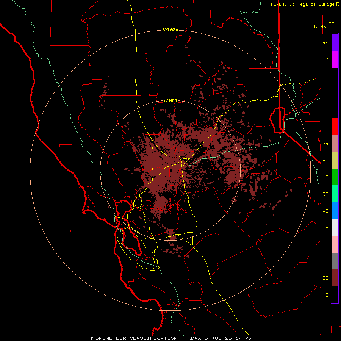Click the ND legend label
Viewport: 341px width, 341px height.
pyautogui.click(x=325, y=295)
